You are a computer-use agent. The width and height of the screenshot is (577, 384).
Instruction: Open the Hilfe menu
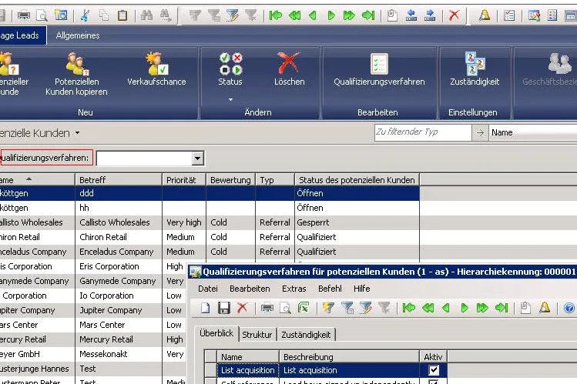(x=362, y=289)
